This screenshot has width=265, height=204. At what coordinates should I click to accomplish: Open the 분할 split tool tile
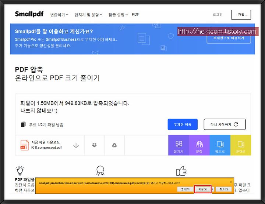point(199,145)
